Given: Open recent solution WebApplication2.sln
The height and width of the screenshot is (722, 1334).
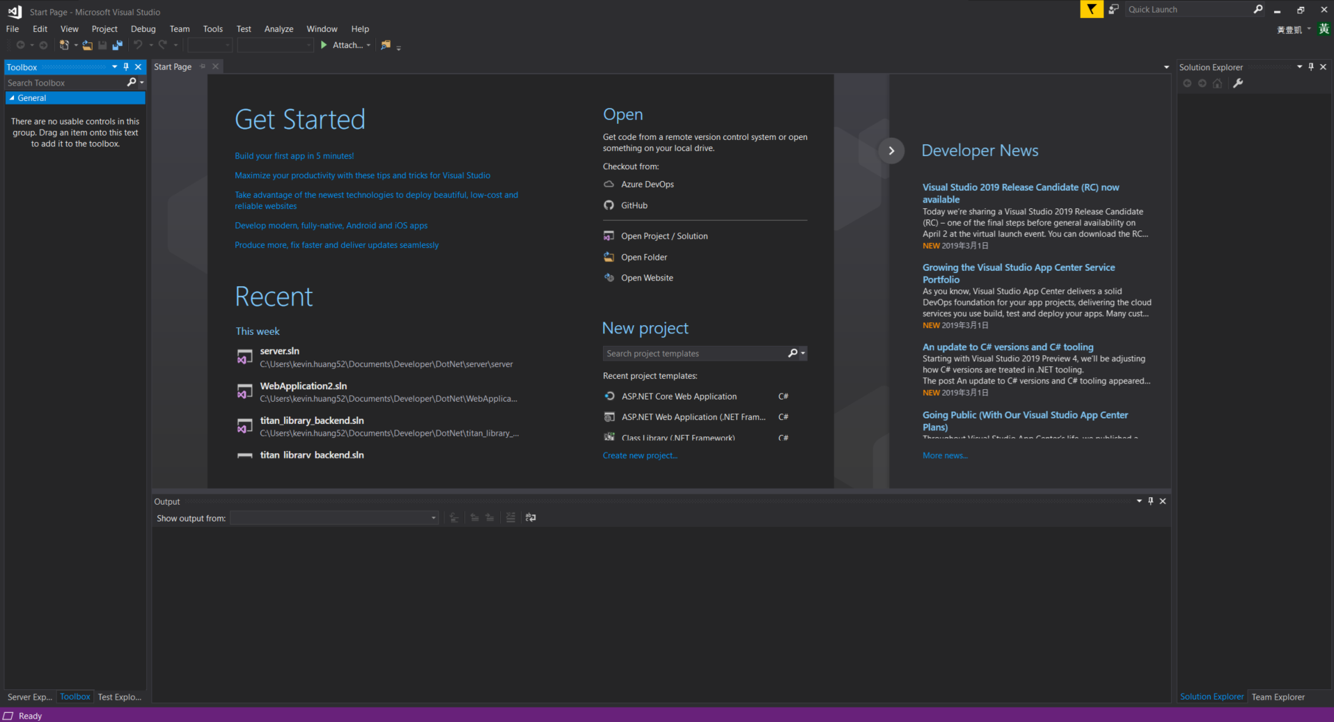Looking at the screenshot, I should [x=304, y=386].
